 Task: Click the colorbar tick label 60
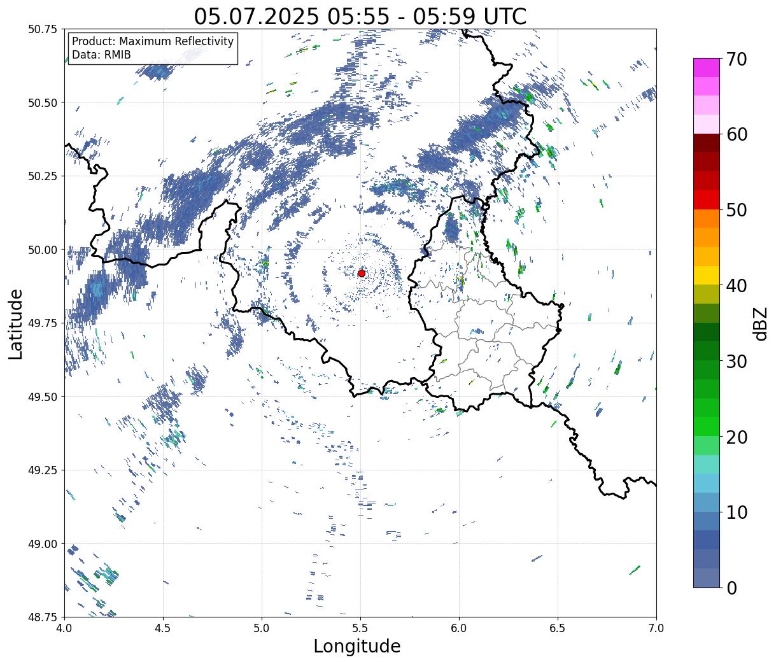[738, 134]
